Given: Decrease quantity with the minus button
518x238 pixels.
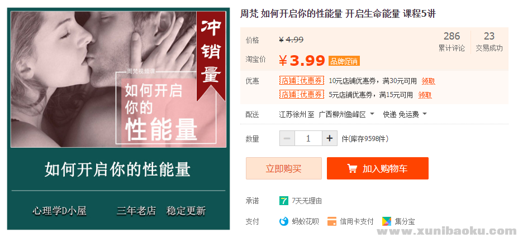Looking at the screenshot, I should click(x=287, y=138).
